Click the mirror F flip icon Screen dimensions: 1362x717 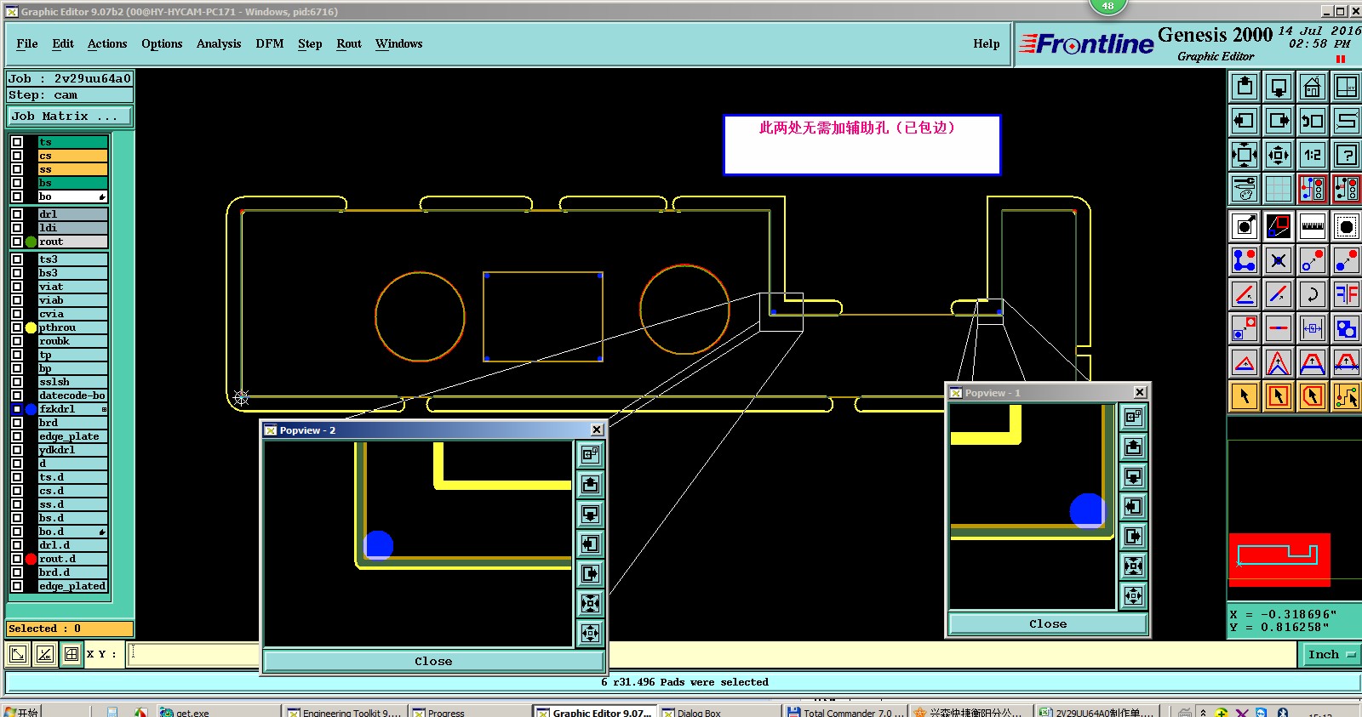[x=1347, y=294]
